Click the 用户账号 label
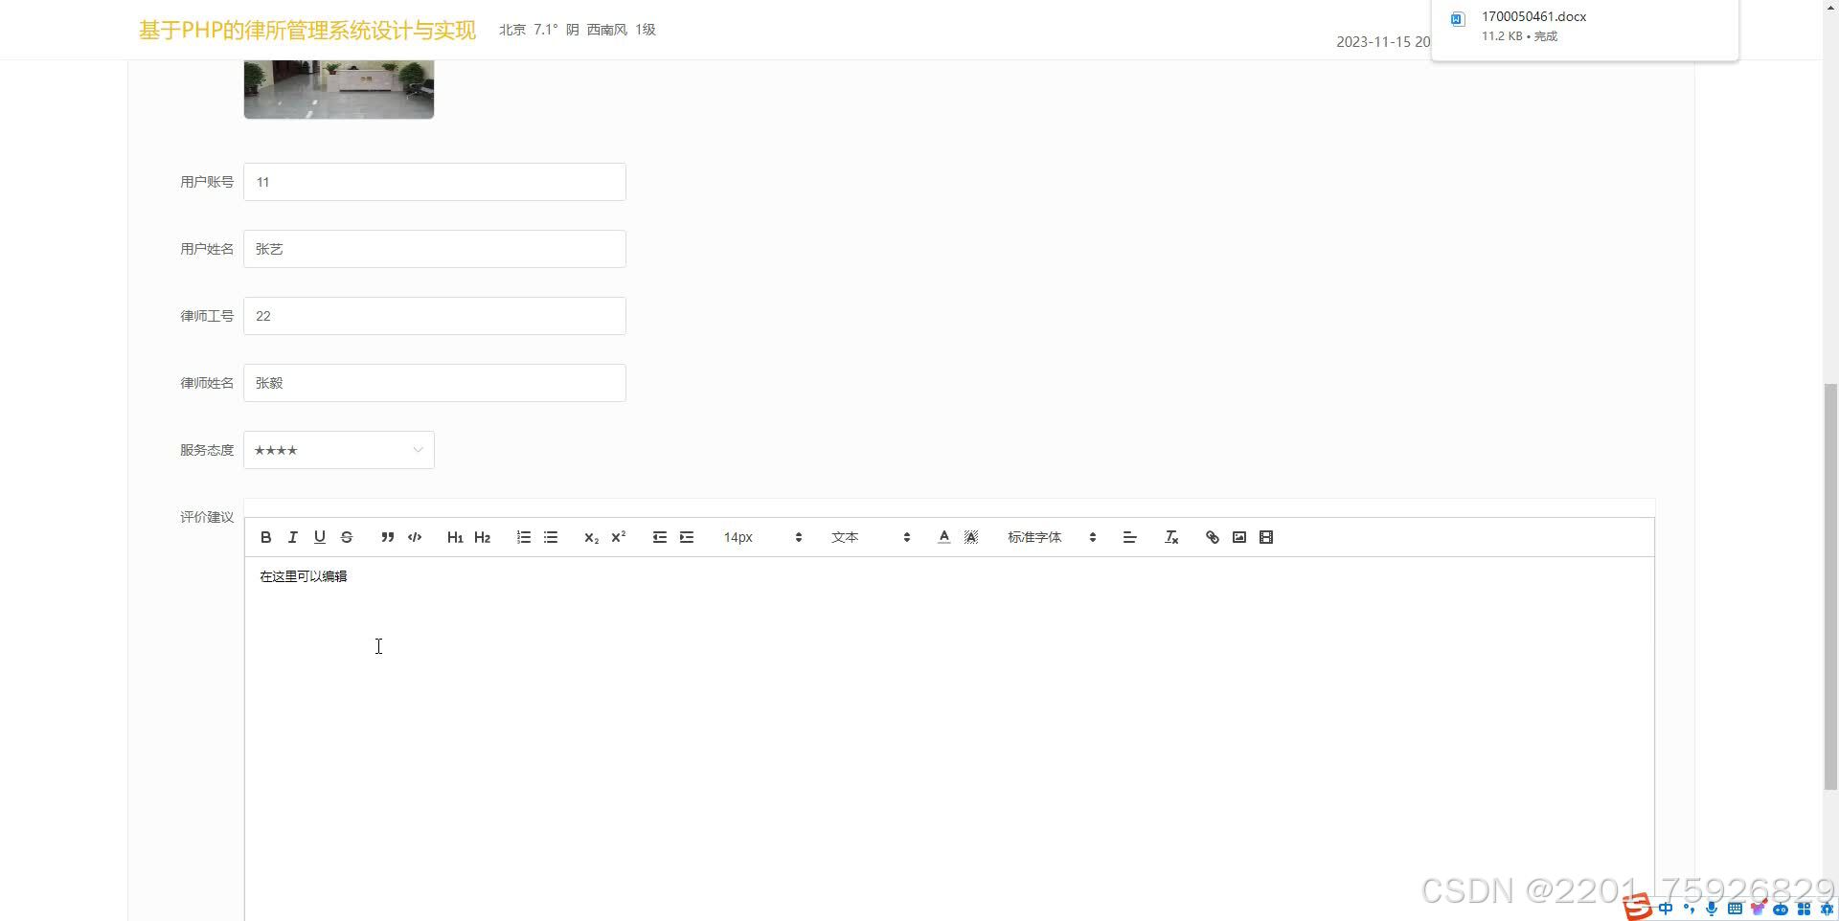 click(x=207, y=182)
